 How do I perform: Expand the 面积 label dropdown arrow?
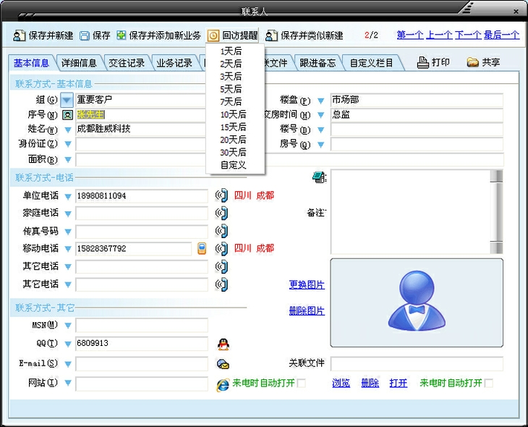pyautogui.click(x=68, y=159)
